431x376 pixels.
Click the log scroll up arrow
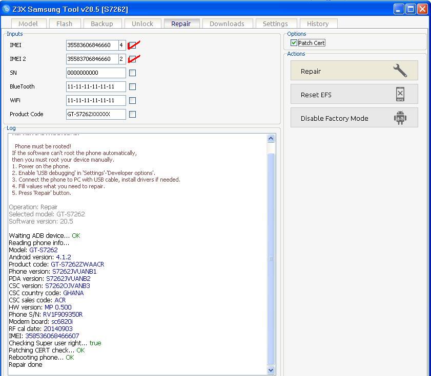point(271,139)
